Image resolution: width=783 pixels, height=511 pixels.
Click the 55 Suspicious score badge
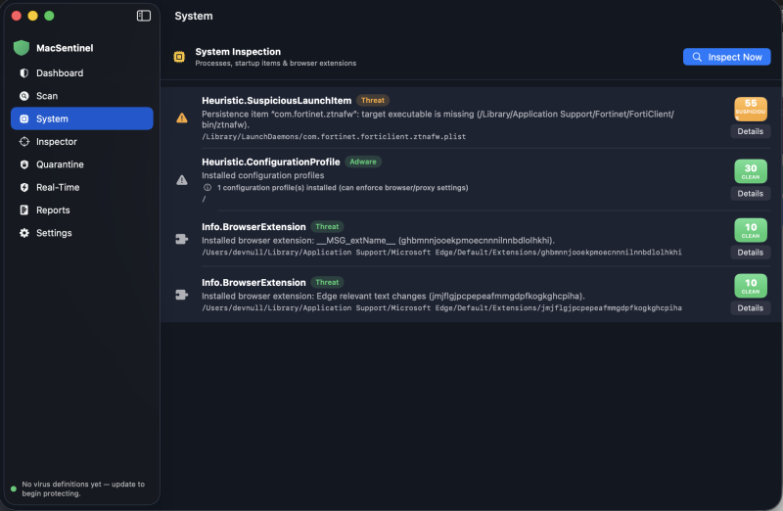[751, 109]
